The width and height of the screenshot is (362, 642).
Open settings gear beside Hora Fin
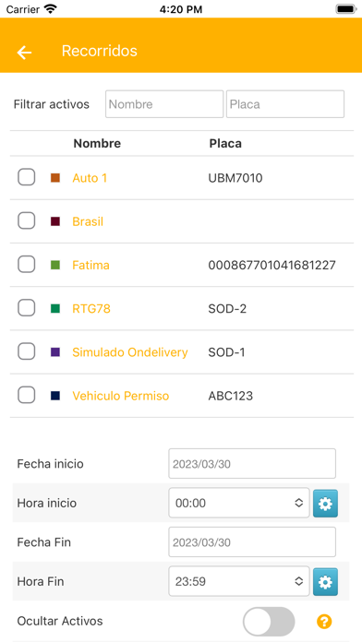pyautogui.click(x=325, y=581)
